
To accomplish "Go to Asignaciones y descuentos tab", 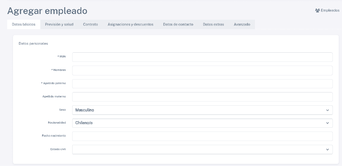I will point(130,24).
